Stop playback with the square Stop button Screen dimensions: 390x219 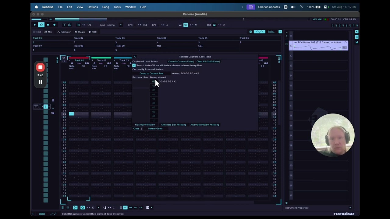48,25
